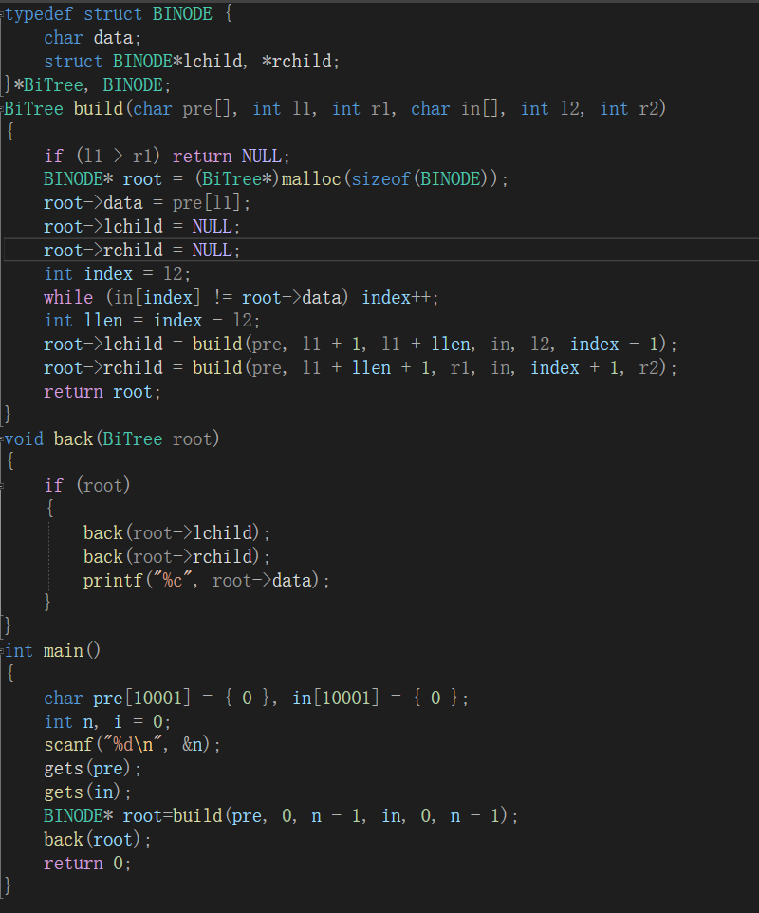
Task: Collapse the BiTree build function fold marker
Action: coord(3,109)
